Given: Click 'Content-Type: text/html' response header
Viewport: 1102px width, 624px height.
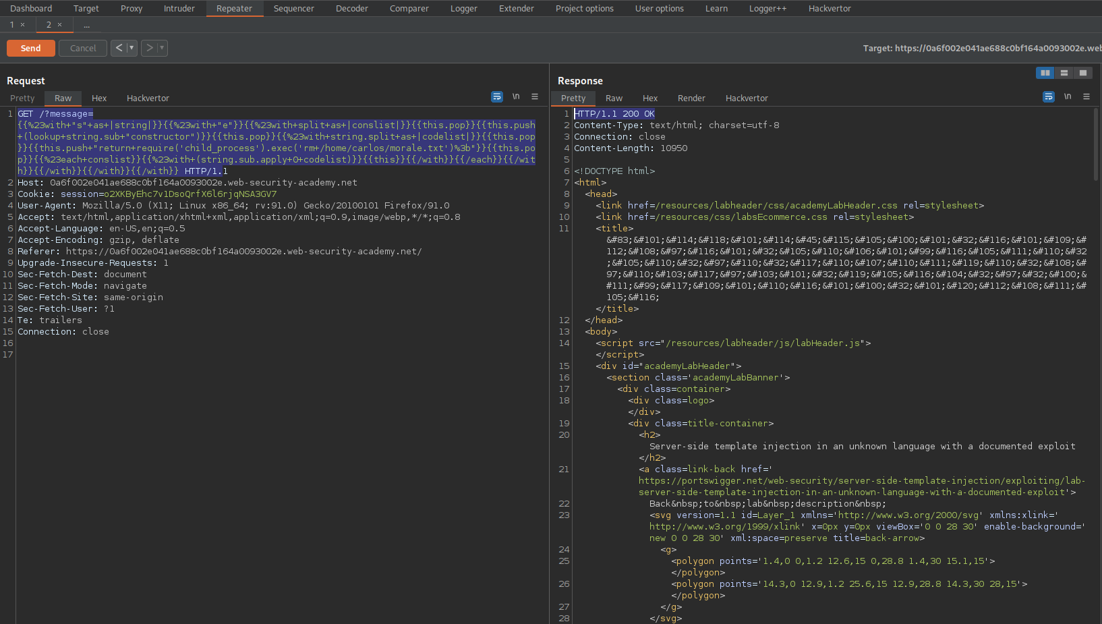Looking at the screenshot, I should pos(676,125).
